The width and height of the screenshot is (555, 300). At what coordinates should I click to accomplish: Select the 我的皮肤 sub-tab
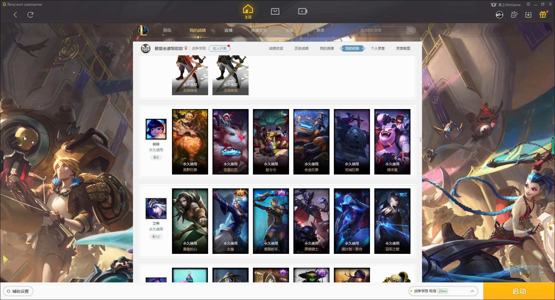tap(352, 48)
